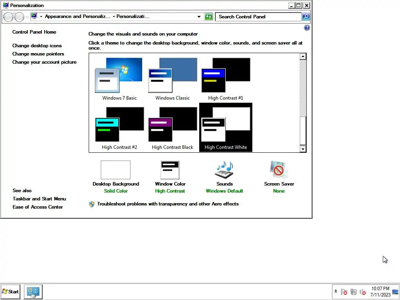
Task: Open the recent pages dropdown arrow
Action: (x=27, y=17)
